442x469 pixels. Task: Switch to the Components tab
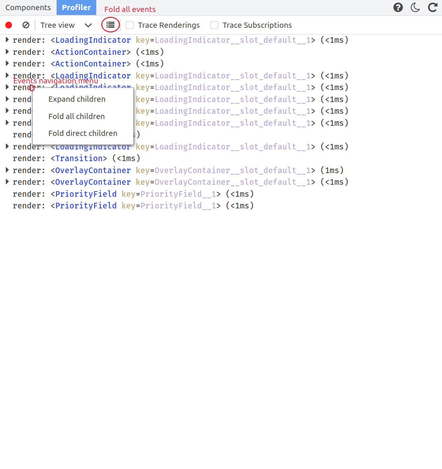[x=28, y=8]
